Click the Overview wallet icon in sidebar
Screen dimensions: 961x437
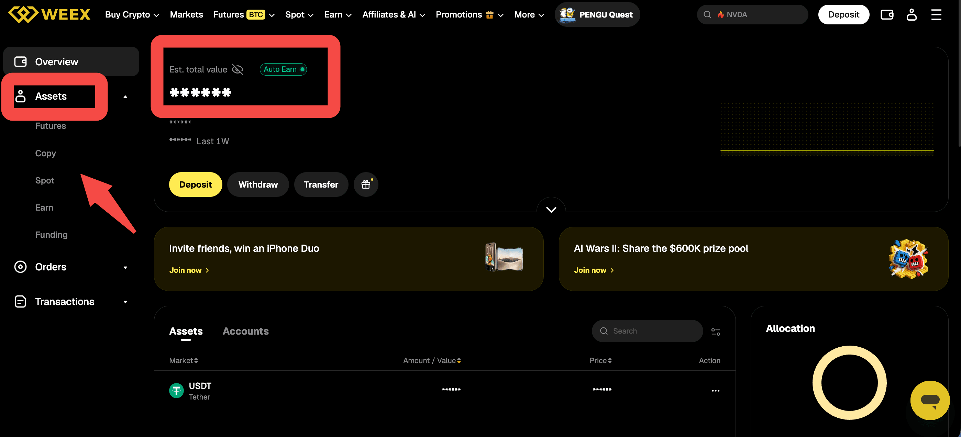pos(20,61)
